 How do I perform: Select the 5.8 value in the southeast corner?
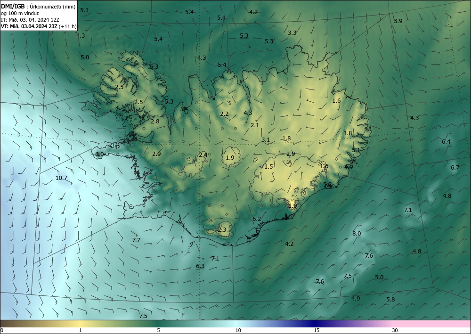point(390,300)
